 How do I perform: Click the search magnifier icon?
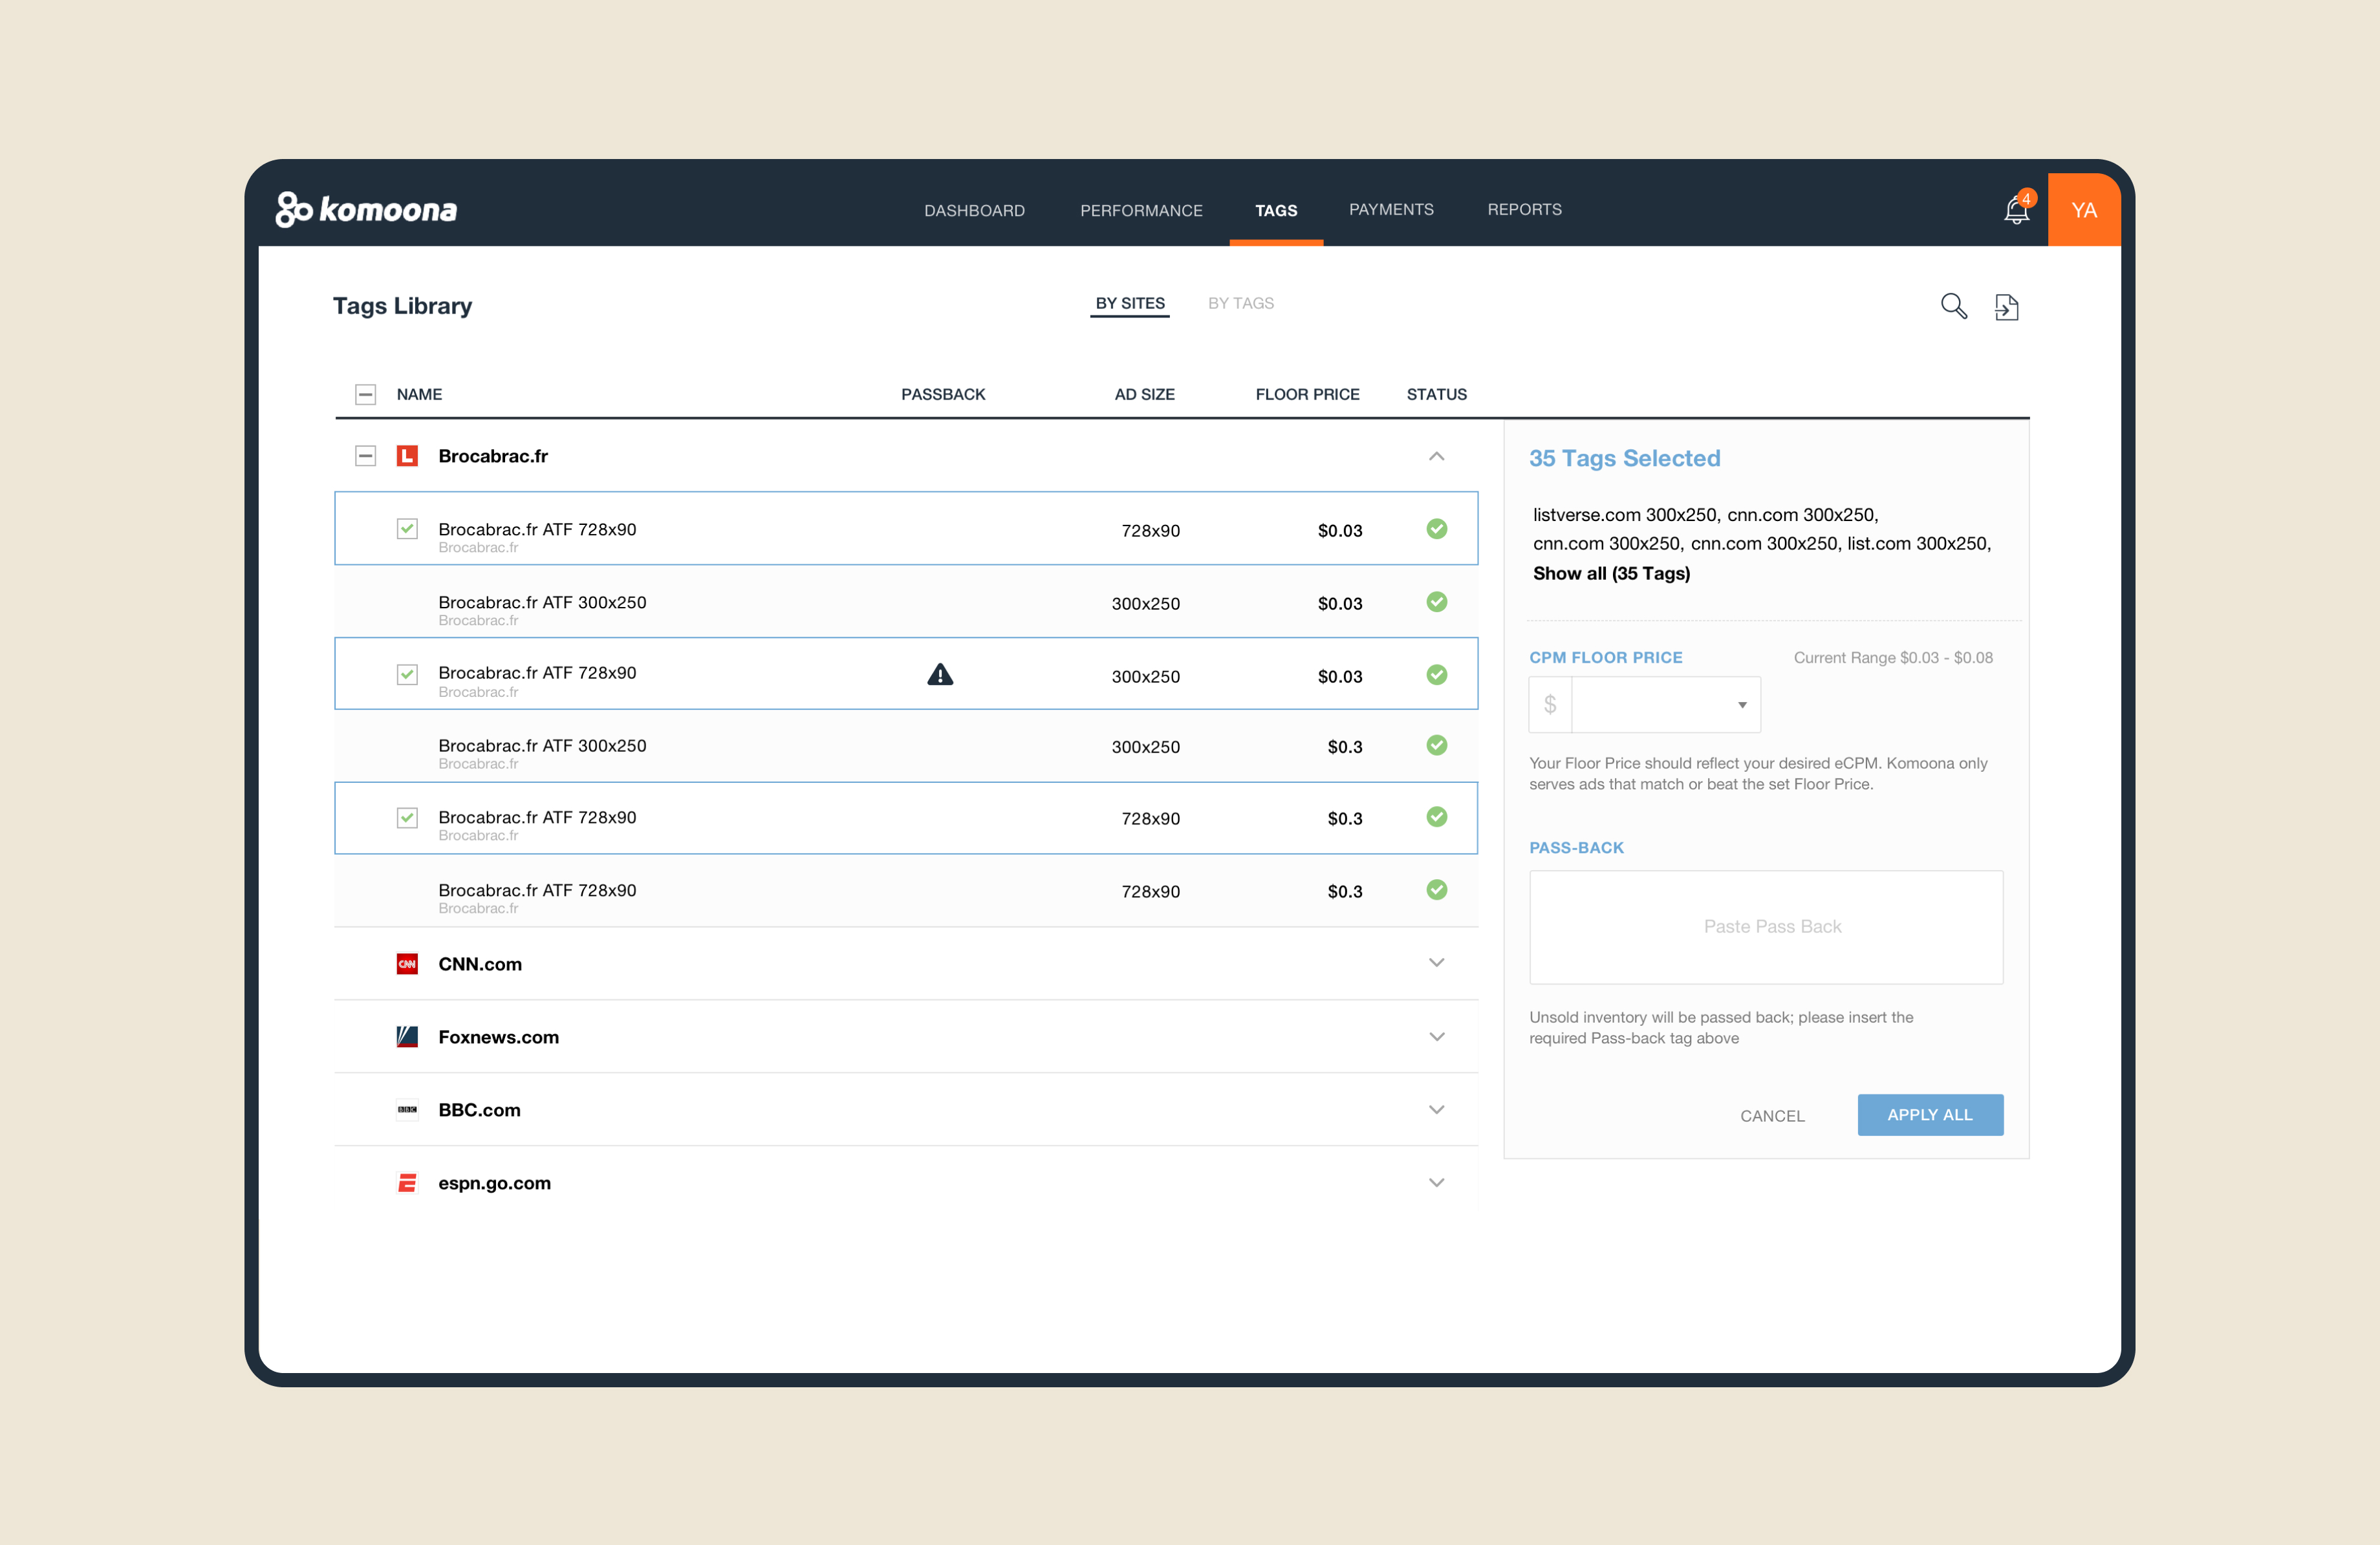pyautogui.click(x=1953, y=306)
